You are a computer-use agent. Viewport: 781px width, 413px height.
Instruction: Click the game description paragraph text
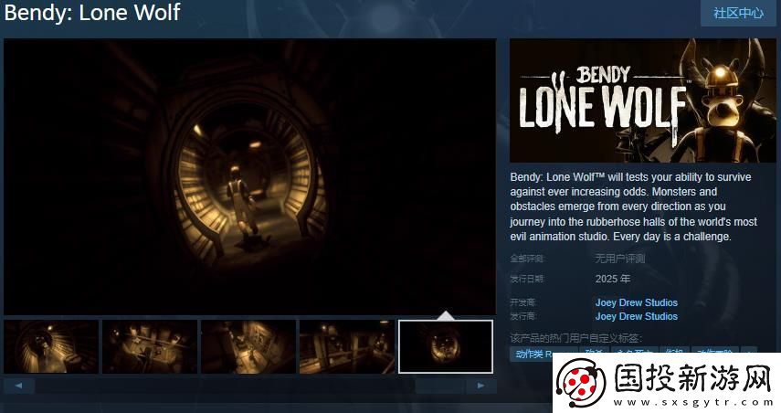pyautogui.click(x=634, y=206)
